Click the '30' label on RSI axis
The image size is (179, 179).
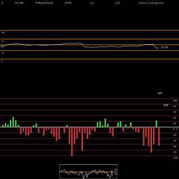3,53
